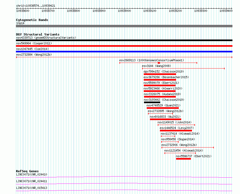Open nsv1047445 (Coe2014) label
This screenshot has width=240, height=194.
(x=32, y=49)
